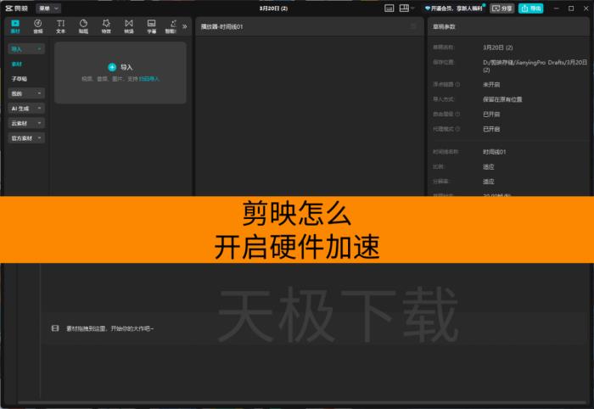
Task: Open the 菜单 dropdown menu
Action: point(48,8)
